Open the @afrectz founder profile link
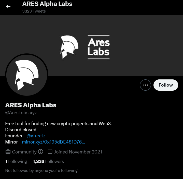 click(x=36, y=136)
